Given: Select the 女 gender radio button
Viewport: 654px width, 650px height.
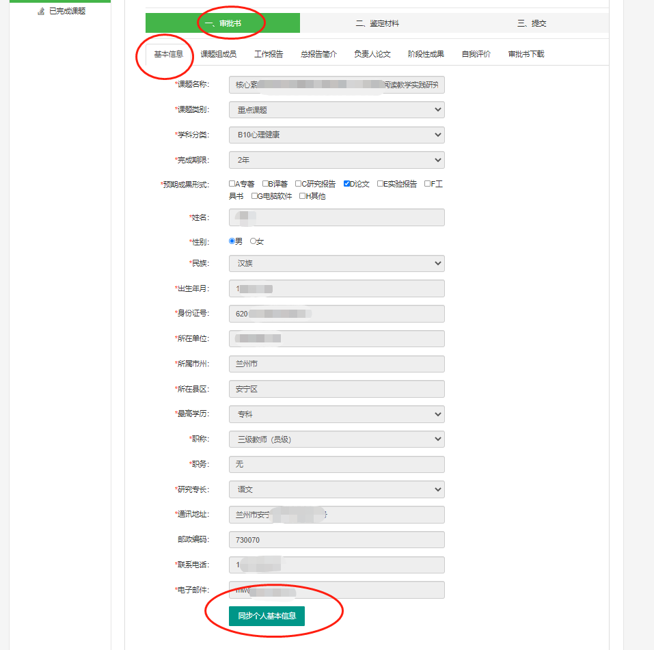Looking at the screenshot, I should [x=254, y=241].
